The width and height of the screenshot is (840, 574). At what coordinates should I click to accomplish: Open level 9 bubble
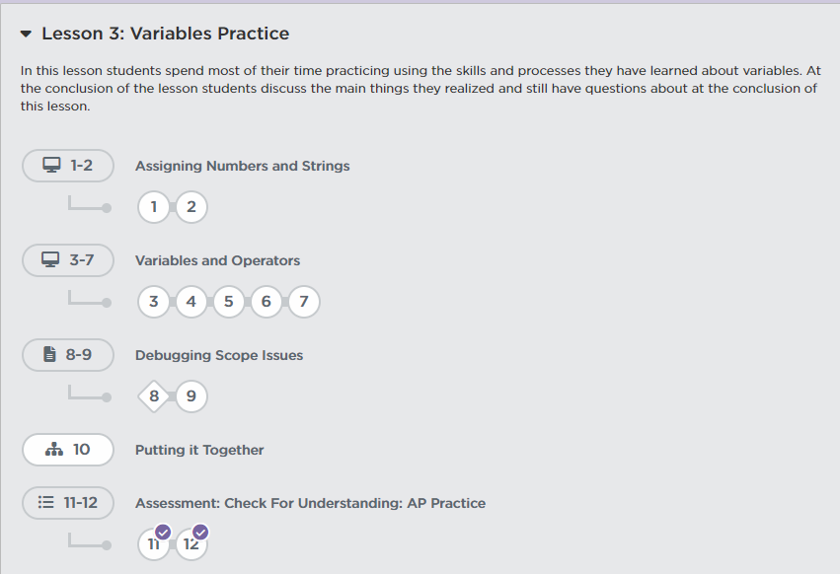(191, 396)
